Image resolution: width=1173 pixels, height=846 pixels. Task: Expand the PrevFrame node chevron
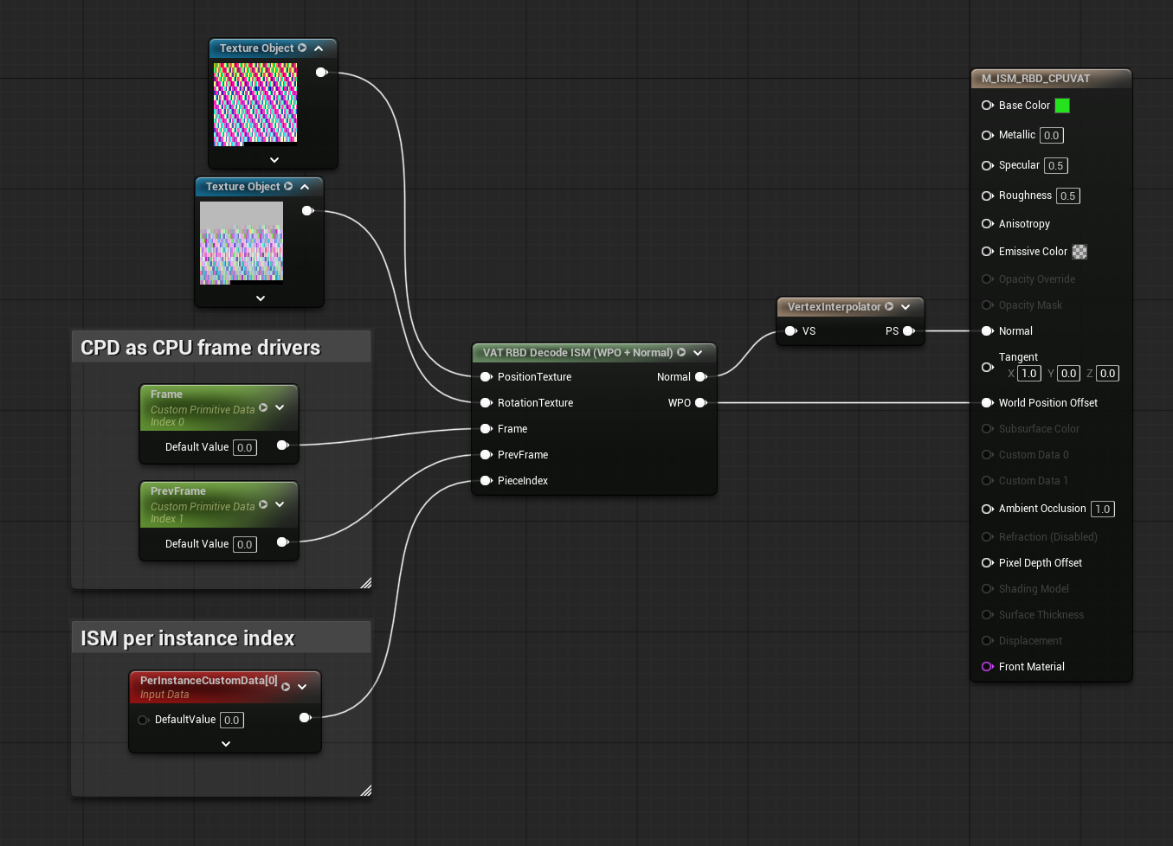(280, 504)
